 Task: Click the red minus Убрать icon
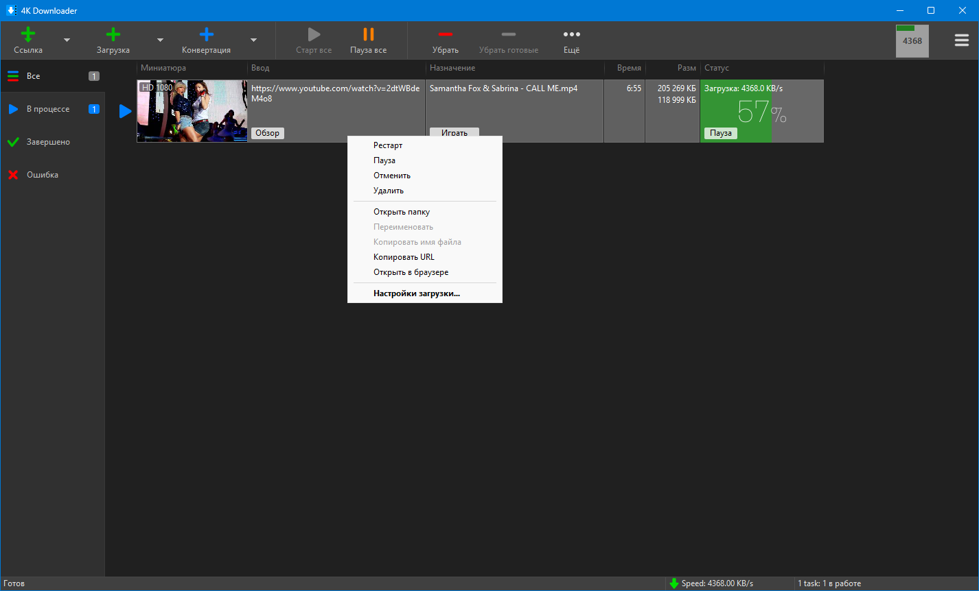(446, 35)
